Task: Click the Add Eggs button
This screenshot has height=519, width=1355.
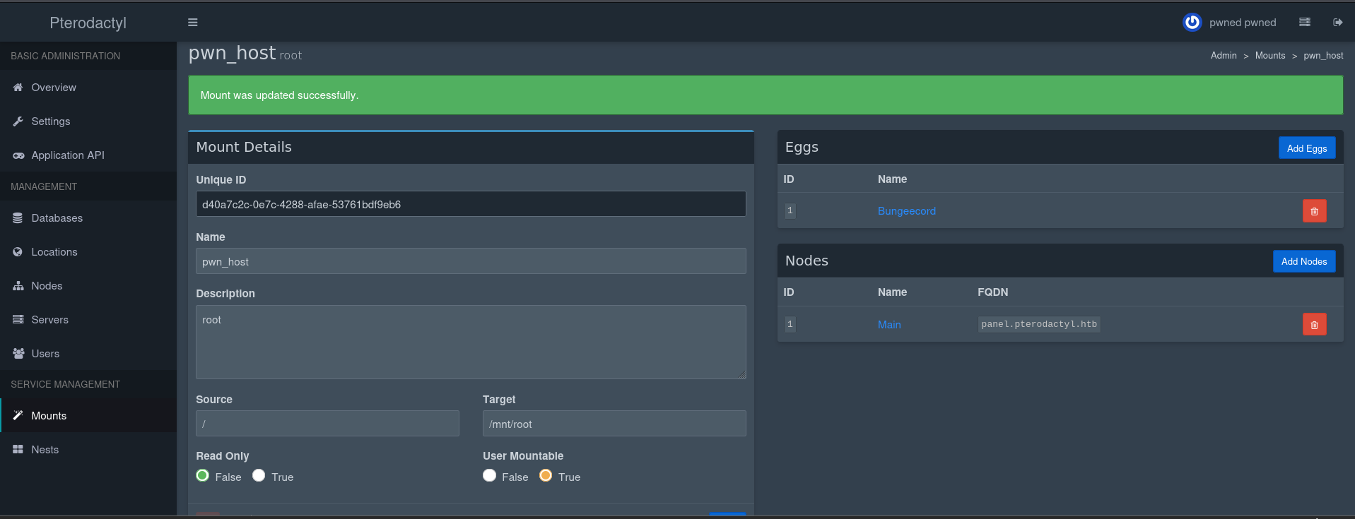Action: [1307, 148]
